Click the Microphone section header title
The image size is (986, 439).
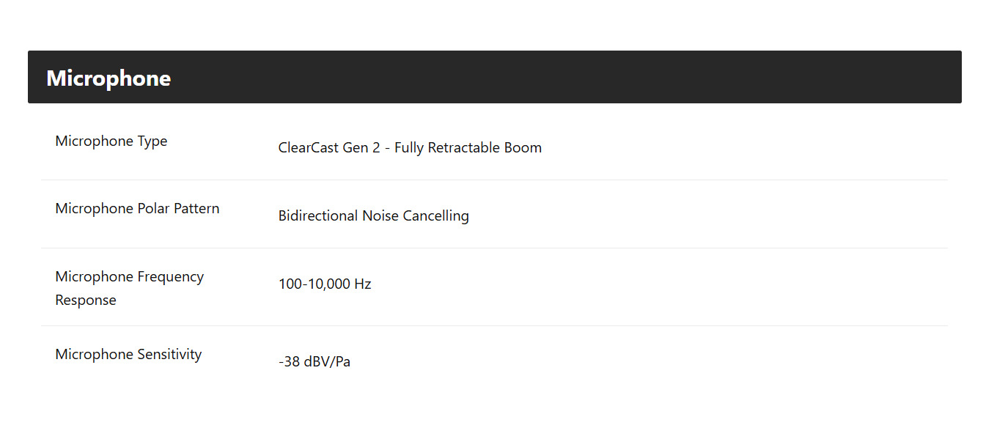(108, 78)
